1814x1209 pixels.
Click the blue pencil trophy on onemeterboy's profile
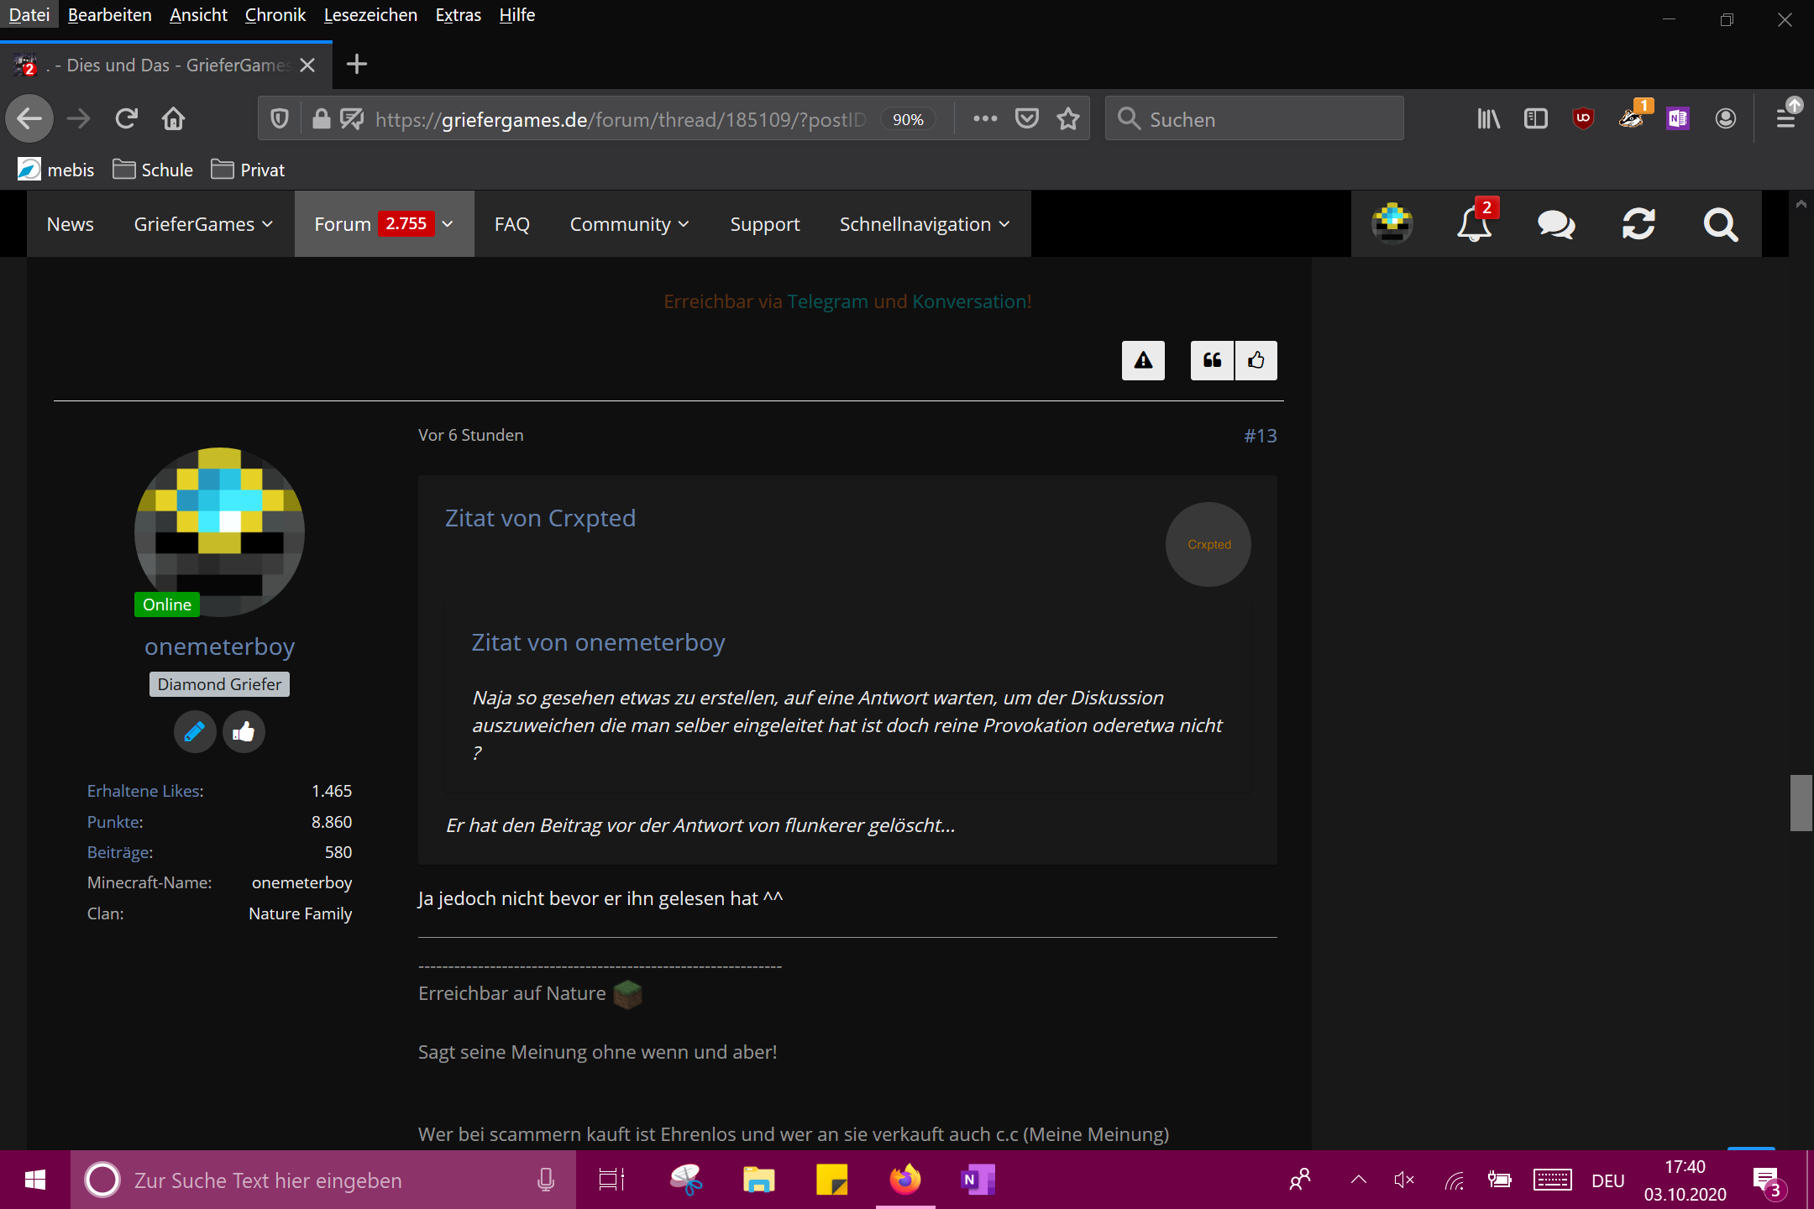click(195, 732)
